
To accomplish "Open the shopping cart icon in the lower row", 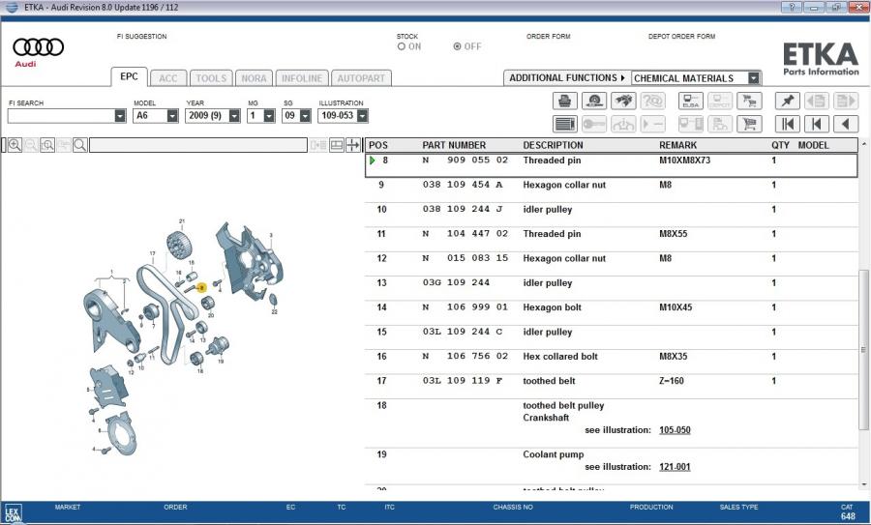I will [748, 124].
